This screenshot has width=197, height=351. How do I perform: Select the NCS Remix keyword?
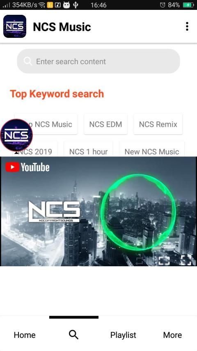tap(158, 124)
